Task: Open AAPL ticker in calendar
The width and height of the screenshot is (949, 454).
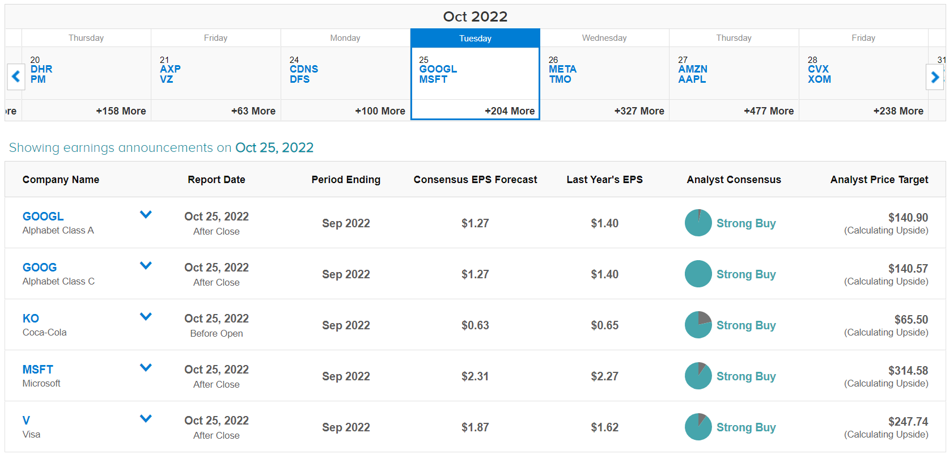Action: click(692, 79)
